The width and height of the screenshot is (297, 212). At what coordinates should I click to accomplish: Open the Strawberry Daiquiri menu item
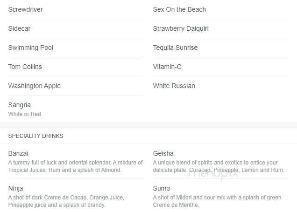(181, 28)
